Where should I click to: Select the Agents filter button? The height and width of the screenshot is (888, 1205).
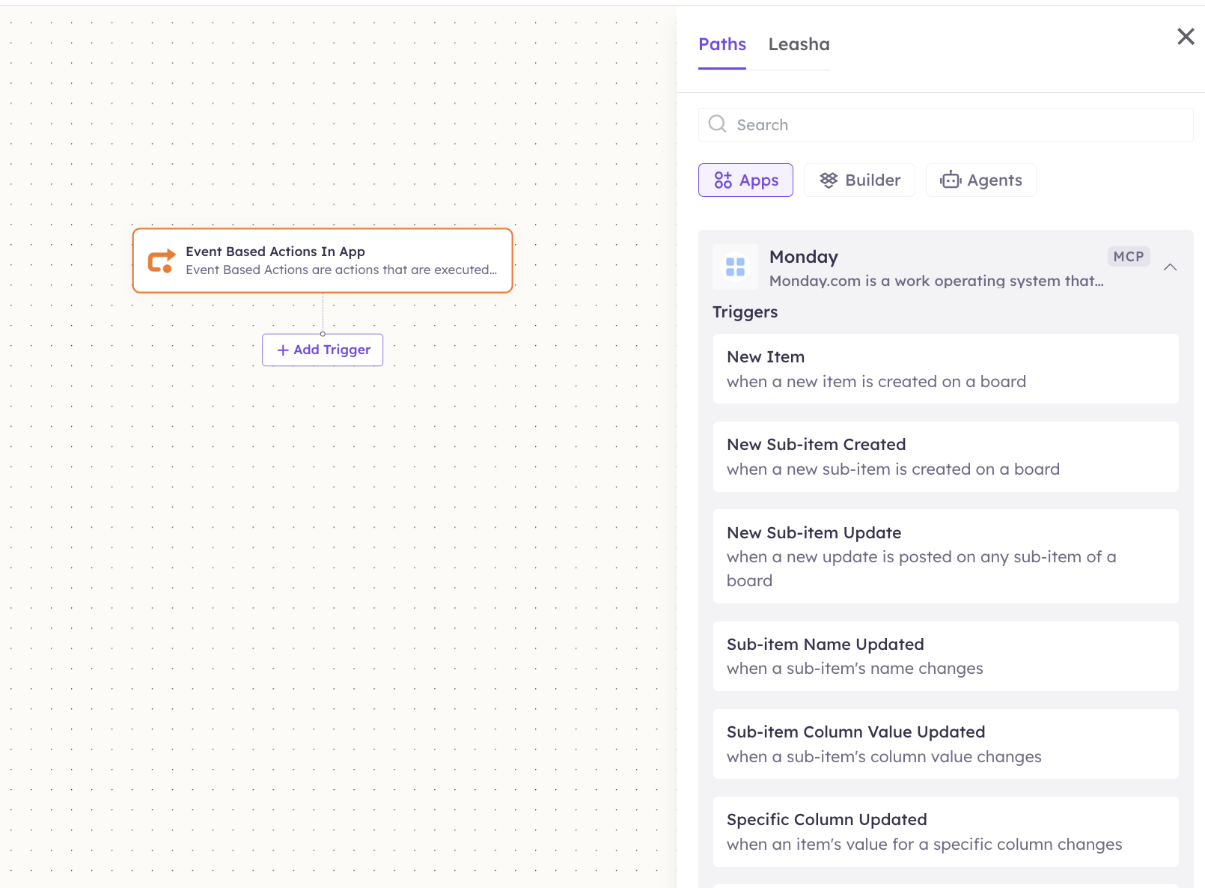tap(980, 180)
